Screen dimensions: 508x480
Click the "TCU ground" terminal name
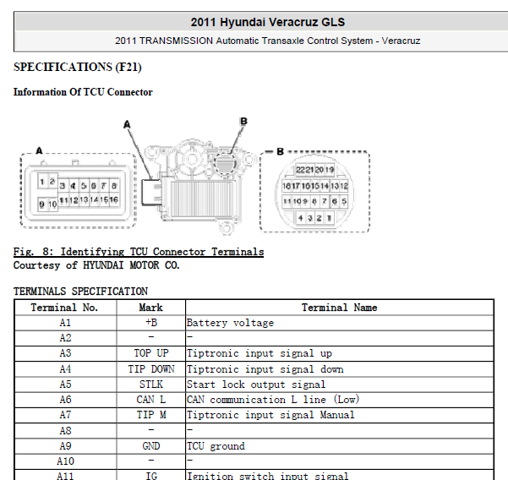(216, 446)
